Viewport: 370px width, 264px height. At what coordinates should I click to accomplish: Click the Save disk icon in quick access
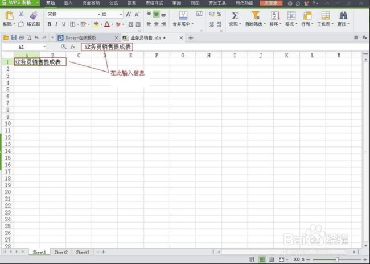[14, 37]
